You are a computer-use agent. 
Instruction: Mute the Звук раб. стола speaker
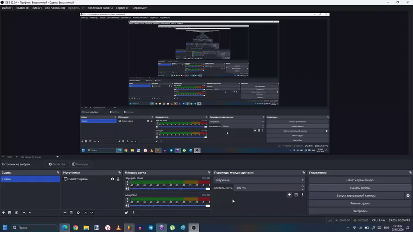pyautogui.click(x=127, y=188)
